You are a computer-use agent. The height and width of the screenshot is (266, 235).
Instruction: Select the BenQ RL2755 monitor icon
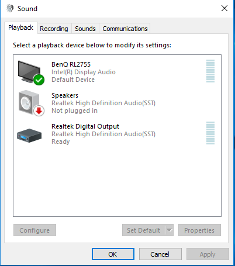pos(30,72)
